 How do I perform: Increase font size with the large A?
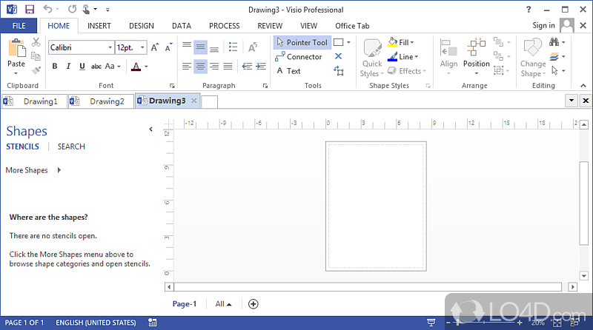(x=155, y=47)
